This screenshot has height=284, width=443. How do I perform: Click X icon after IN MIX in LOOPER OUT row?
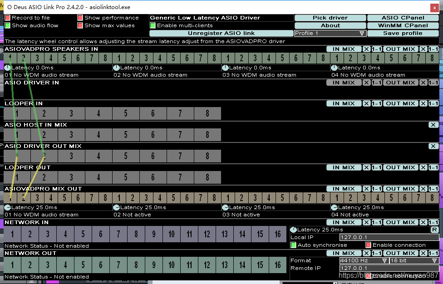(x=366, y=167)
